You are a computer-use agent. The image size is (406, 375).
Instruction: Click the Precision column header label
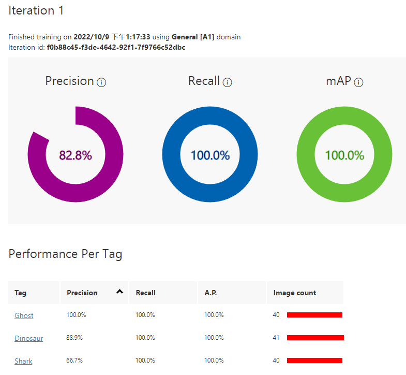(x=82, y=293)
